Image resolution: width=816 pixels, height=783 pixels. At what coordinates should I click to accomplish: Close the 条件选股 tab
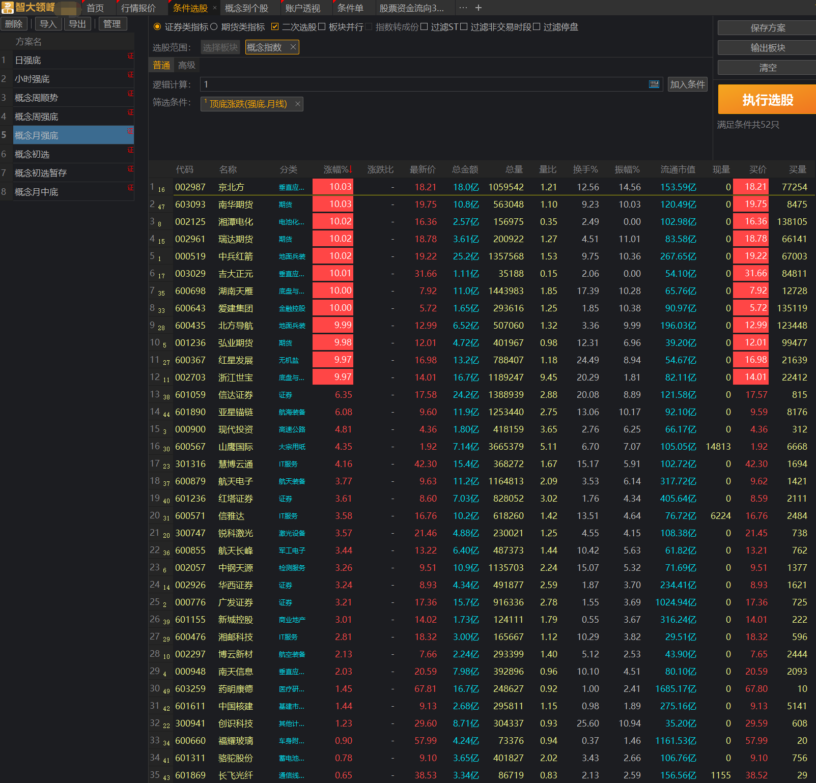click(215, 8)
